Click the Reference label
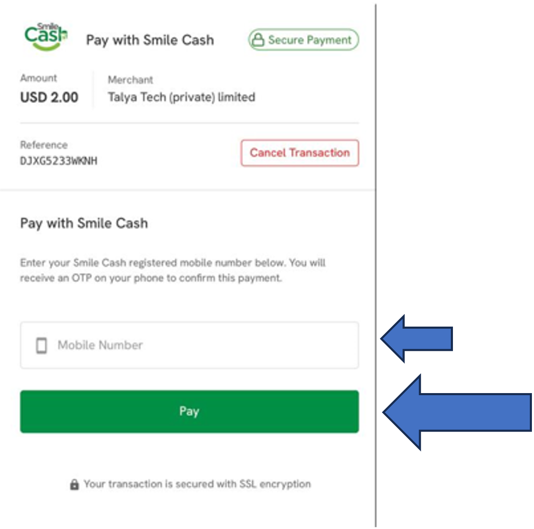The width and height of the screenshot is (534, 529). (x=44, y=145)
